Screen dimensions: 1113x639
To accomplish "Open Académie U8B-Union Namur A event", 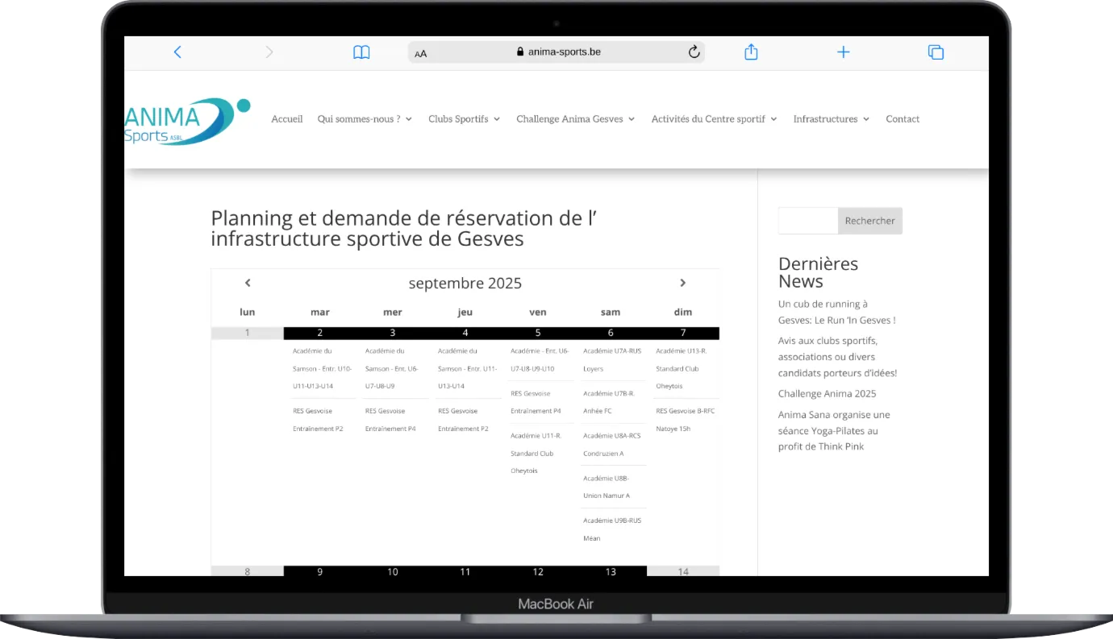I will [607, 487].
